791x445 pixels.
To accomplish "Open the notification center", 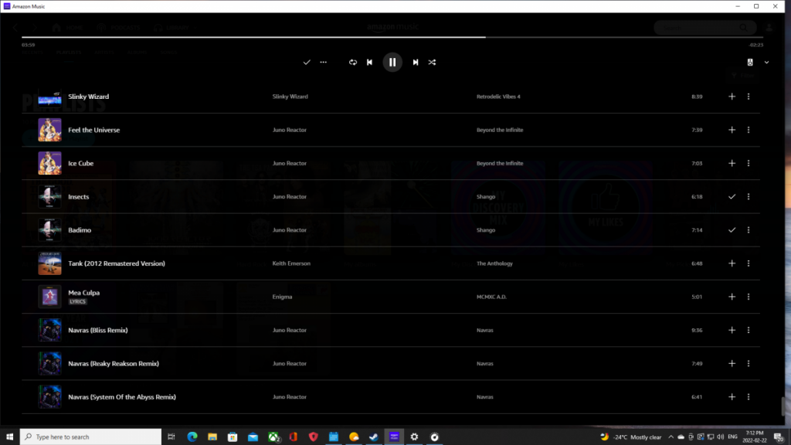I will tap(779, 437).
